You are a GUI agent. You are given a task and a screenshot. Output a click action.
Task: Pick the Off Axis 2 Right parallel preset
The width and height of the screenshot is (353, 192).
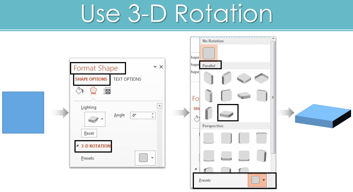point(209,113)
